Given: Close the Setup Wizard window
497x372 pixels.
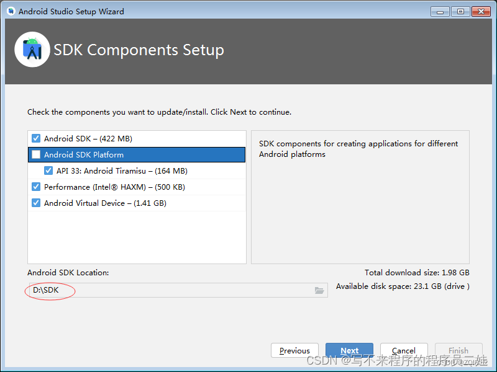Looking at the screenshot, I should coord(481,12).
